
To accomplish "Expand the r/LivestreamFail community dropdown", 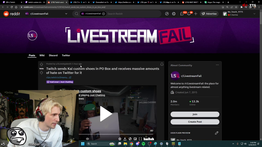I will point(66,14).
